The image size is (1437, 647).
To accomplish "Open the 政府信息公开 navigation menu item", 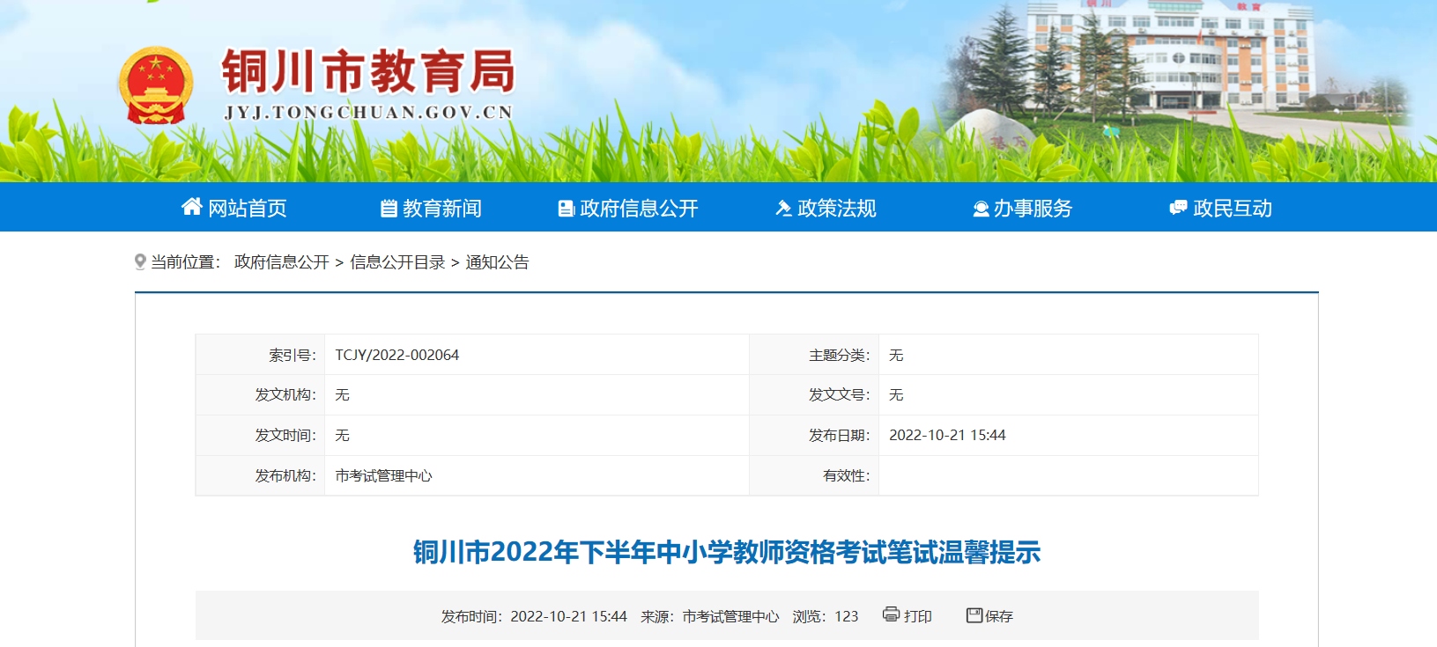I will [640, 209].
